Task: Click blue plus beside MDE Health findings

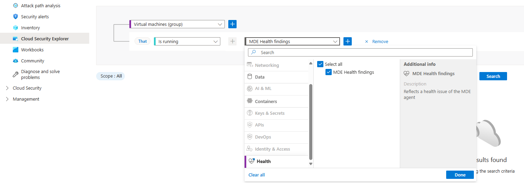Action: [348, 41]
